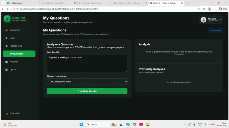Click the volume speaker tray icon

[209, 125]
